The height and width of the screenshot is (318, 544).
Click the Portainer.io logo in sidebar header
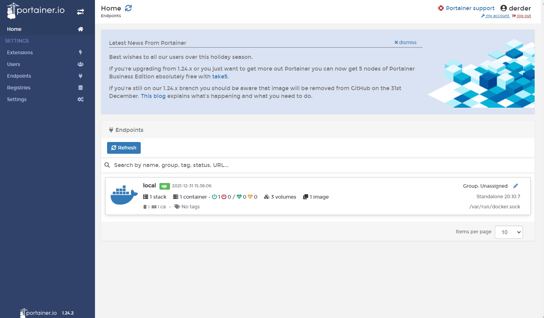click(36, 11)
